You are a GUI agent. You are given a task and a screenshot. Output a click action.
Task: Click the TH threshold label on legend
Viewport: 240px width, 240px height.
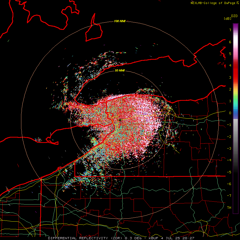(229, 208)
